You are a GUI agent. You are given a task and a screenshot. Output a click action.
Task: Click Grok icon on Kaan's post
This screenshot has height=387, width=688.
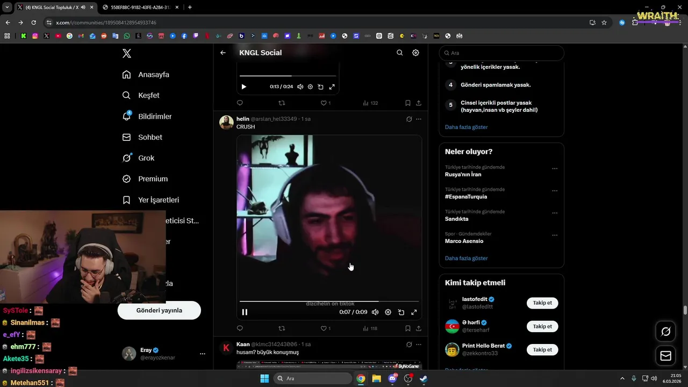click(x=409, y=344)
